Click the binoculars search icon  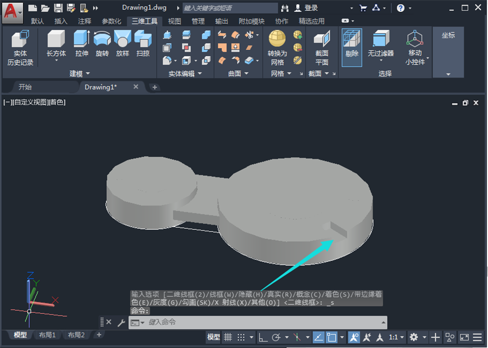pos(285,8)
